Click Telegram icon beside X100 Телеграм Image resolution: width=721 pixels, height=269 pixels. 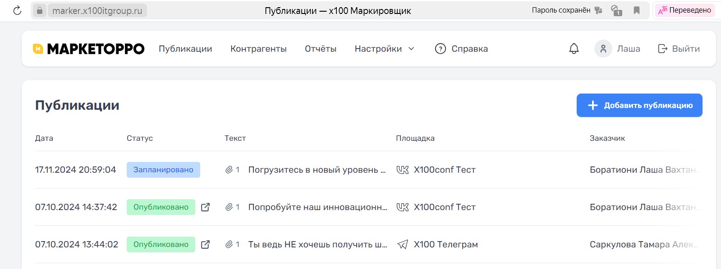(402, 244)
